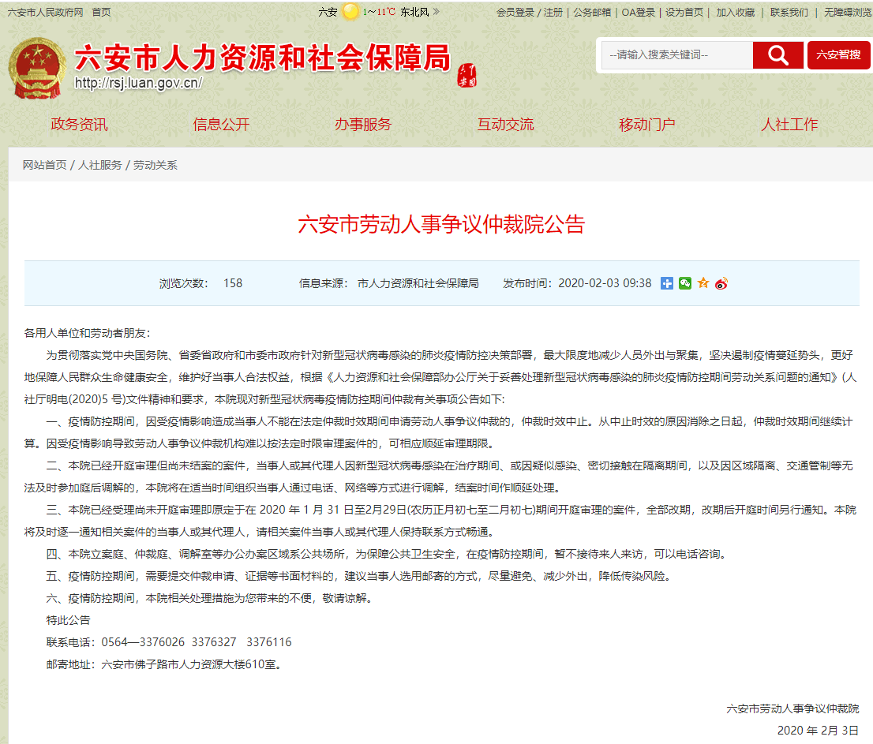
Task: Open the 办事服务 menu
Action: point(363,125)
